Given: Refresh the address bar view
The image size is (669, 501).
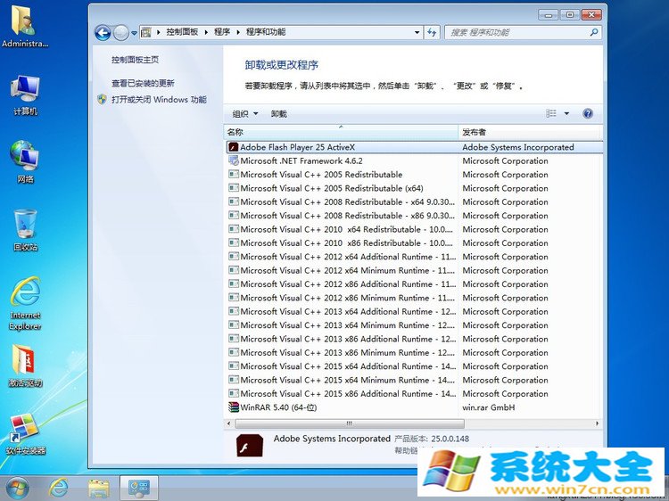Looking at the screenshot, I should [x=432, y=32].
